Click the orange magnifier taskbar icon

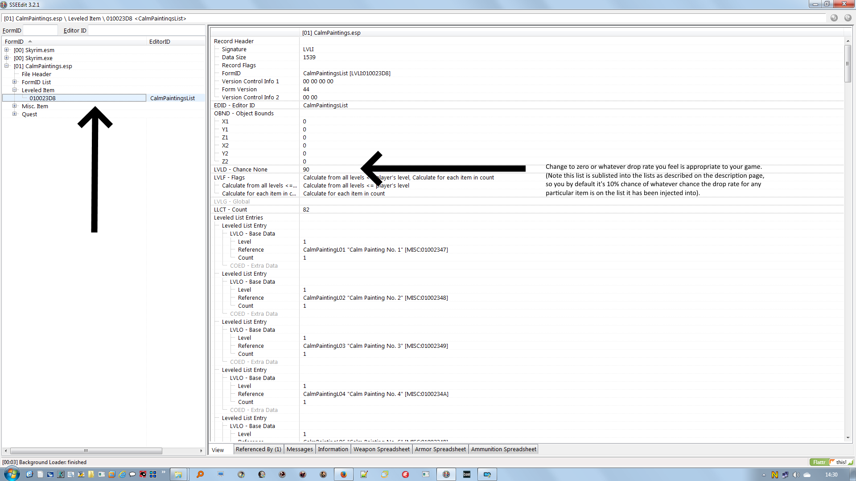200,474
